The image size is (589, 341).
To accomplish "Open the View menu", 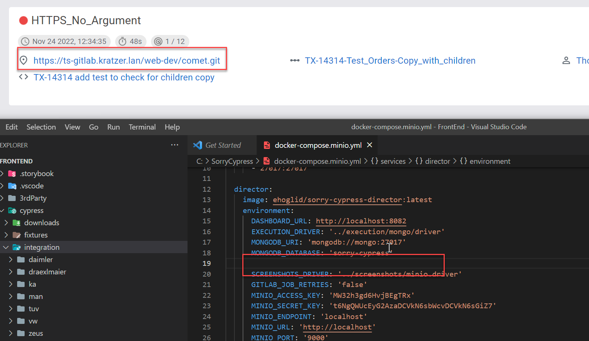I will coord(72,127).
